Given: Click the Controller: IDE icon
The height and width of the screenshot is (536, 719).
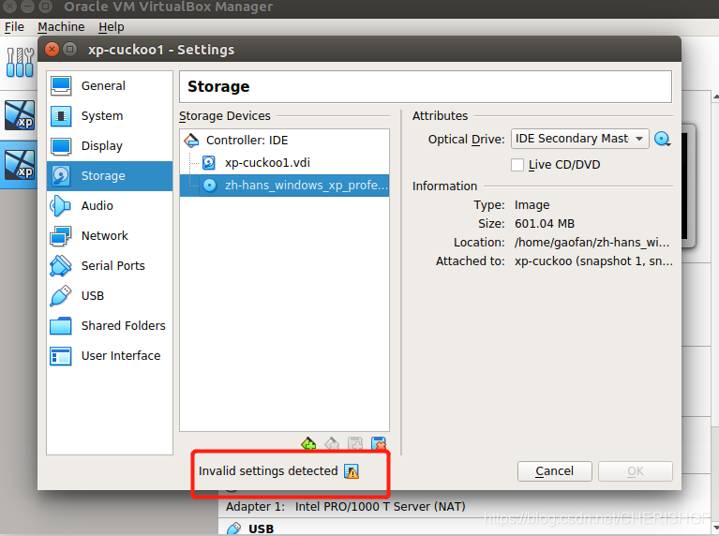Looking at the screenshot, I should [191, 141].
